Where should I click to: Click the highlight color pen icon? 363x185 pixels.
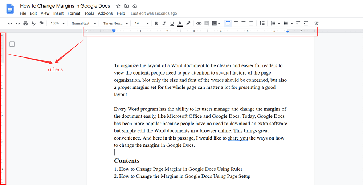(188, 23)
